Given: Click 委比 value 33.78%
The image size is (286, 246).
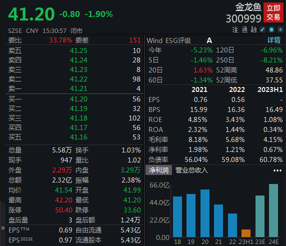Looking at the screenshot, I should pos(60,40).
